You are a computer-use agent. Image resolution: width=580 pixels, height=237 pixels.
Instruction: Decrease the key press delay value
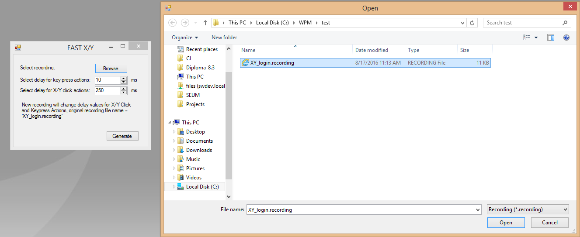point(124,82)
